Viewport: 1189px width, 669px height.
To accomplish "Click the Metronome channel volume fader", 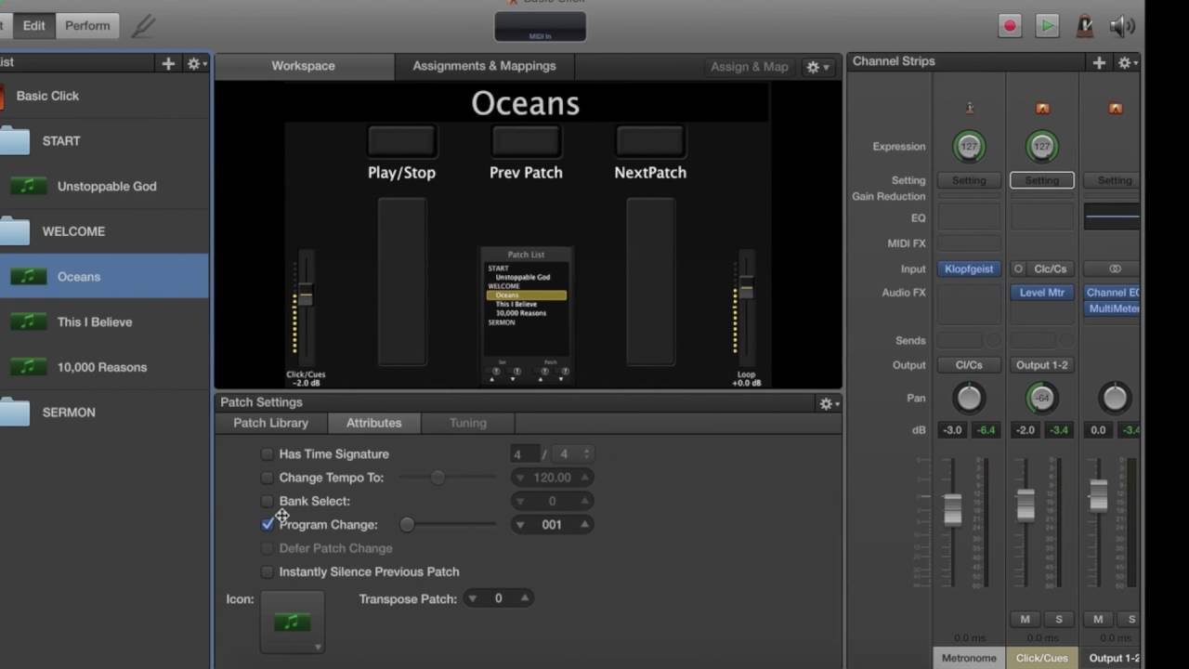I will point(952,508).
